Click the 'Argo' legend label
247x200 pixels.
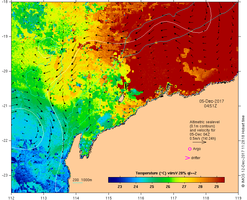(197, 149)
